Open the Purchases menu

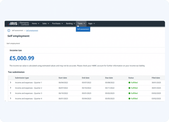coord(57,24)
